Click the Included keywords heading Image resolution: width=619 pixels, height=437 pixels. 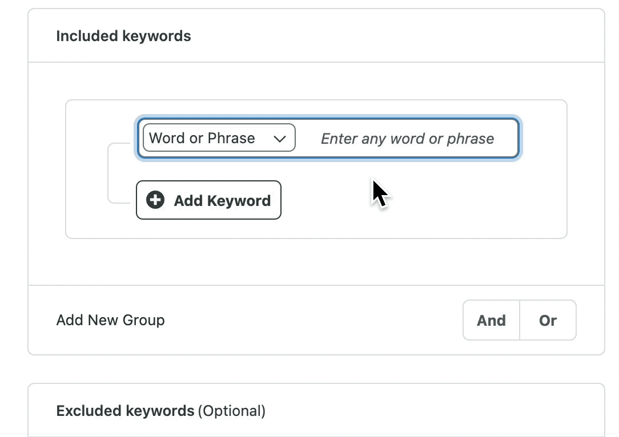tap(123, 36)
